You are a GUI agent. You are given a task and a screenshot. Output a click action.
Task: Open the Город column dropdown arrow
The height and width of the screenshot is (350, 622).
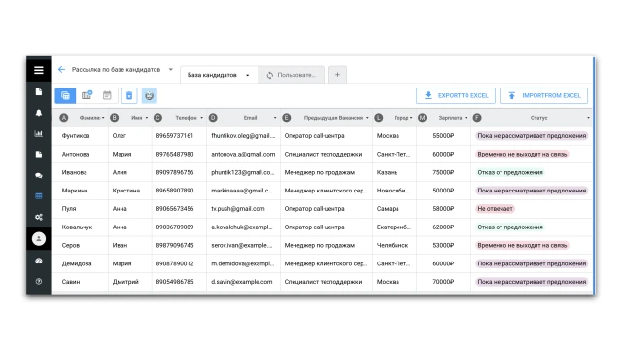411,118
